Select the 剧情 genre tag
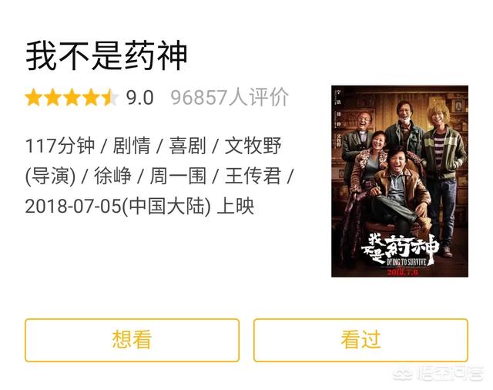 (132, 146)
